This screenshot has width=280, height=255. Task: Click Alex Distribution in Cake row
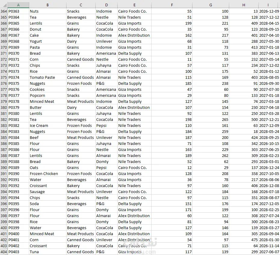(x=134, y=35)
